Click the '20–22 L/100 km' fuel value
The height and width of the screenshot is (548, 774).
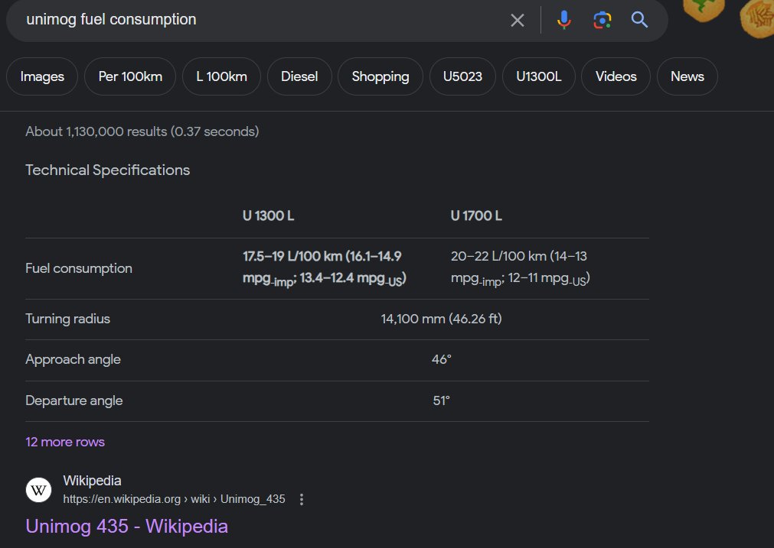pos(521,267)
